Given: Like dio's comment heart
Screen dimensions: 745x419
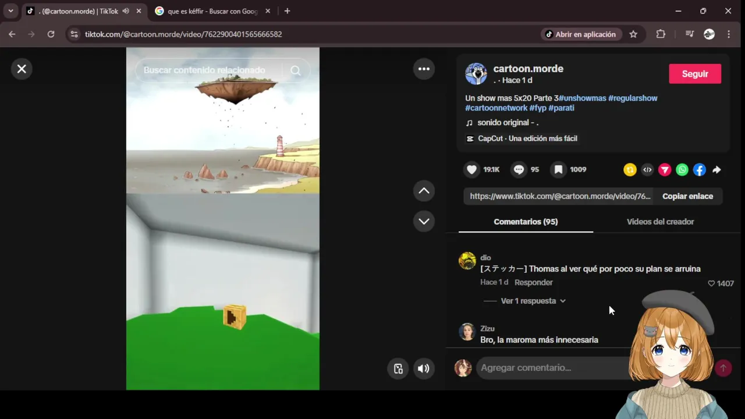Looking at the screenshot, I should point(711,283).
